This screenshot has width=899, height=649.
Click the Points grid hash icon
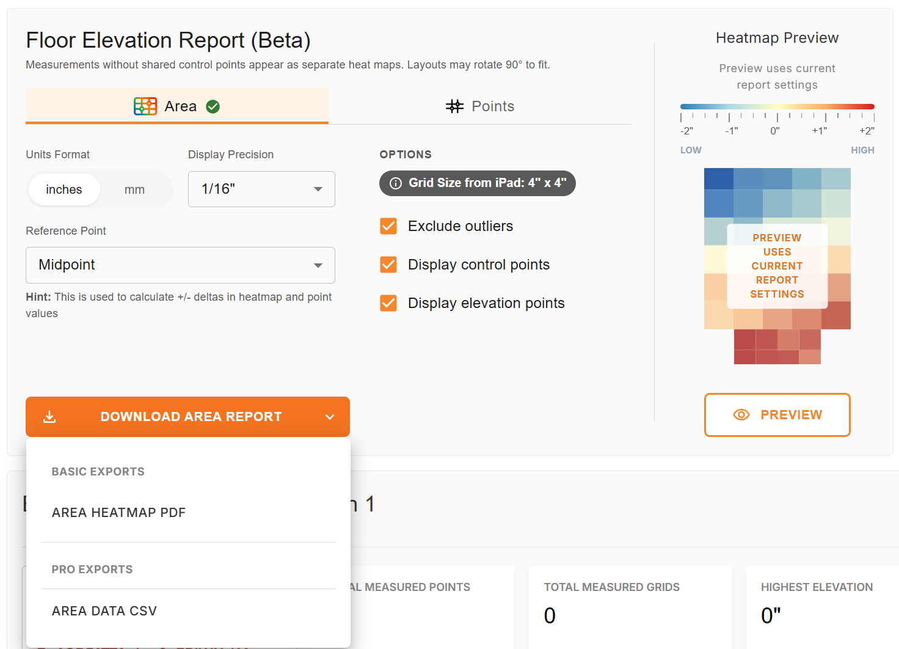click(454, 106)
